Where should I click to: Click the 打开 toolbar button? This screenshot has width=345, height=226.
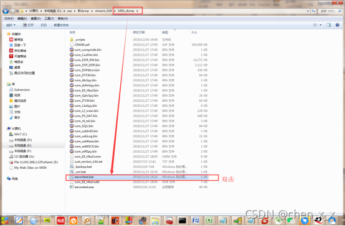[x=28, y=25]
